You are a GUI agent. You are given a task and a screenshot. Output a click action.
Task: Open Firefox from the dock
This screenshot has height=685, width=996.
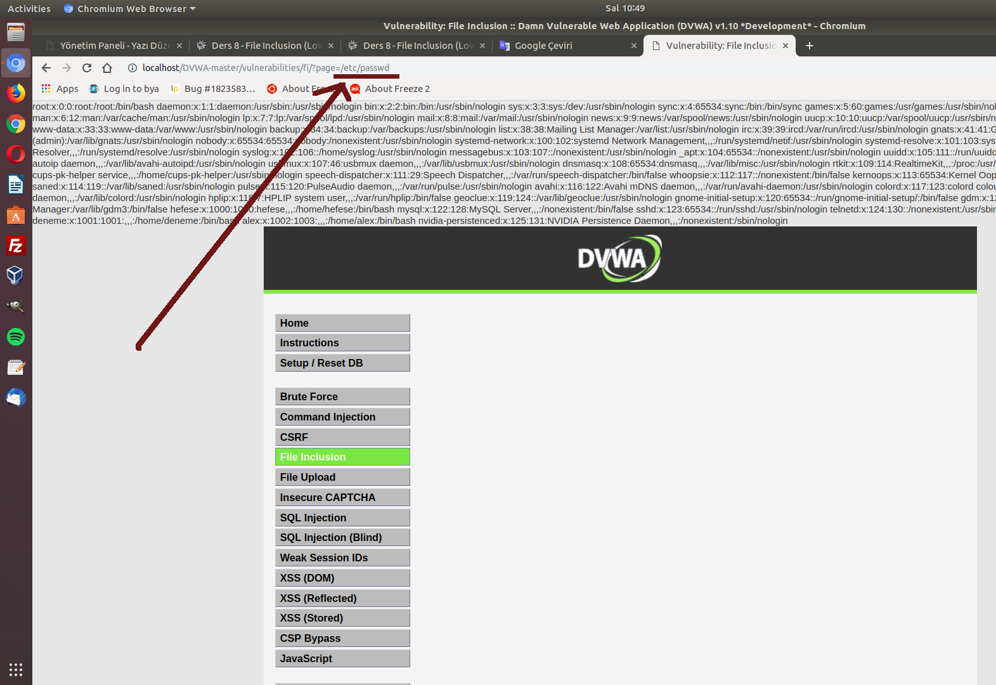16,93
